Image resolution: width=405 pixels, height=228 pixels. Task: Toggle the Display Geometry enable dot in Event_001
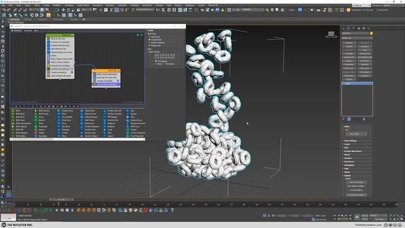[72, 72]
